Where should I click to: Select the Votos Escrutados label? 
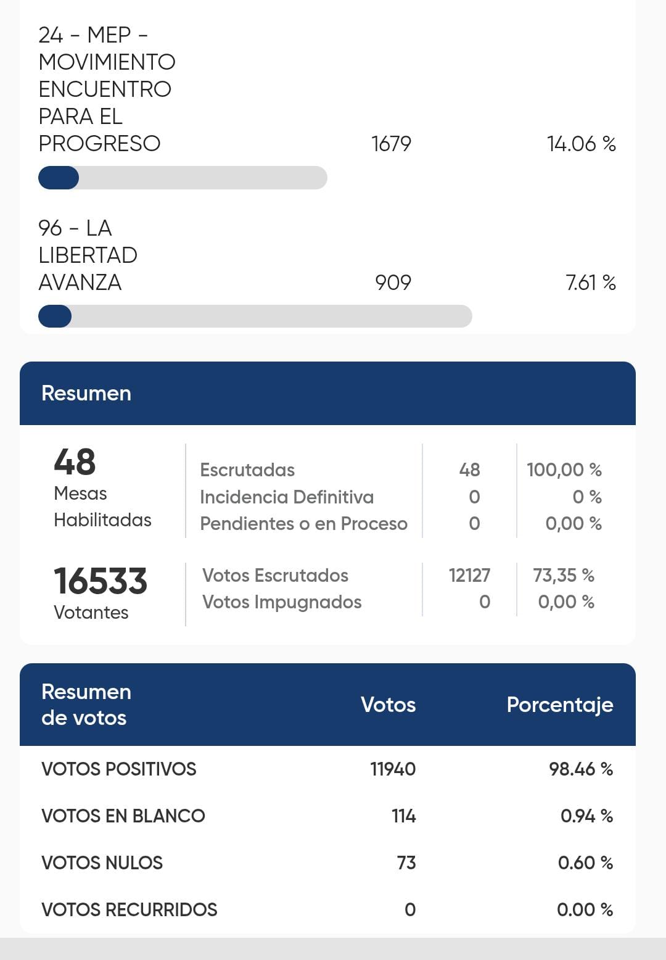point(275,576)
